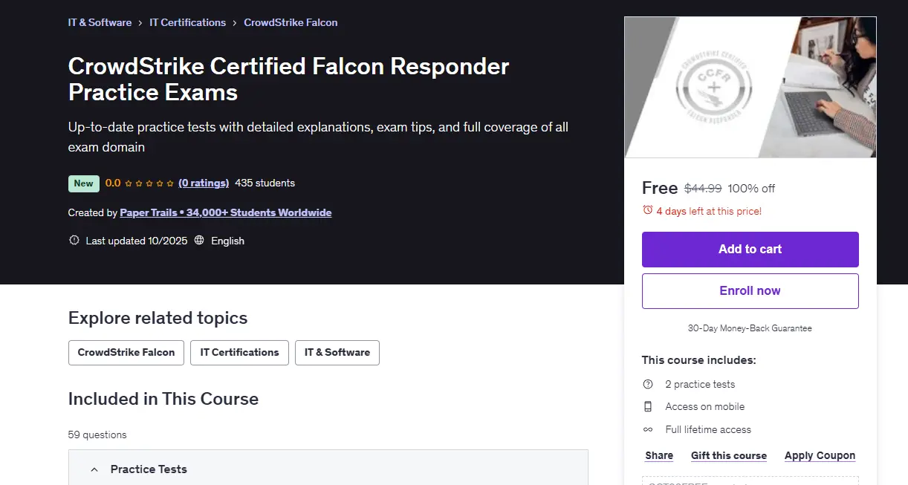The width and height of the screenshot is (908, 485).
Task: Click the Full lifetime access text
Action: click(x=708, y=429)
